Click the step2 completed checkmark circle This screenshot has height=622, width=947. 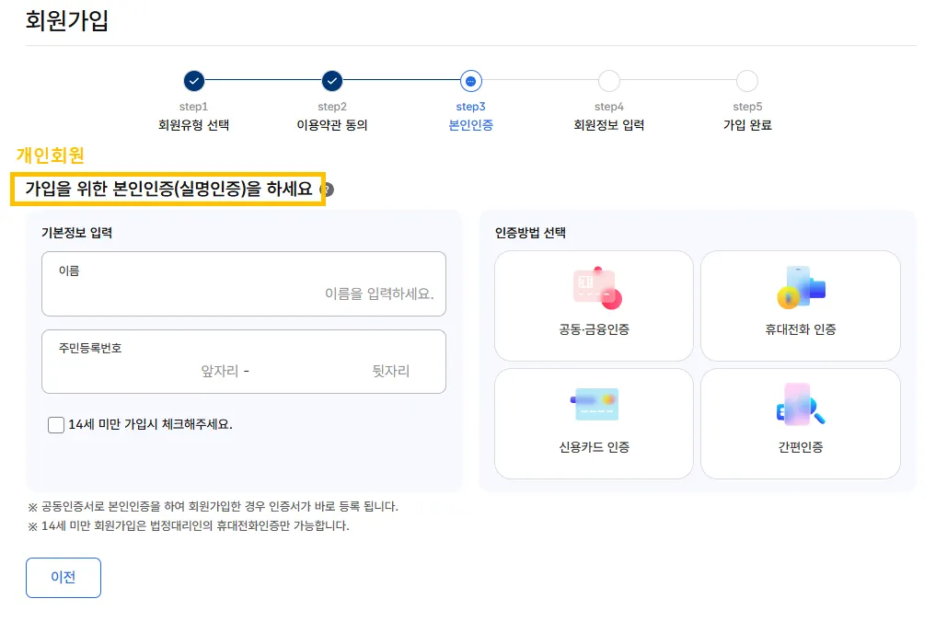coord(332,81)
